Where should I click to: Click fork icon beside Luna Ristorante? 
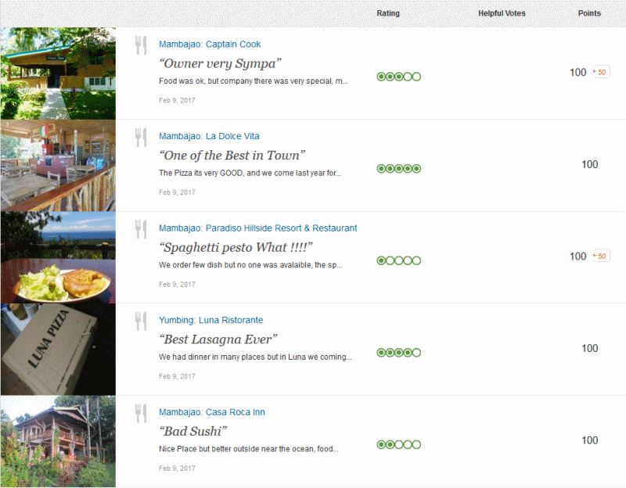pos(141,321)
